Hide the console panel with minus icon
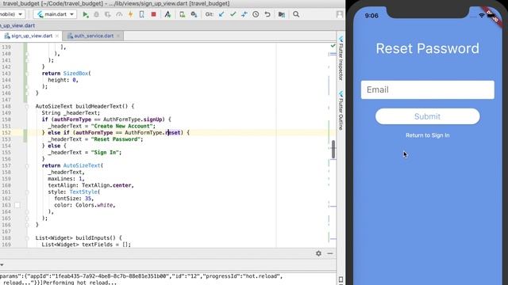 click(330, 253)
